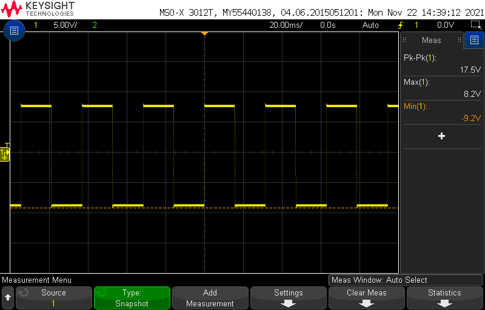Expand the Clear Meas softkey menu
This screenshot has height=310, width=485.
click(x=367, y=298)
